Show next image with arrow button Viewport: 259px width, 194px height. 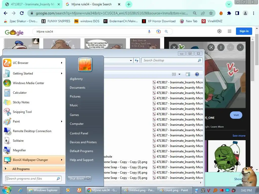[240, 47]
